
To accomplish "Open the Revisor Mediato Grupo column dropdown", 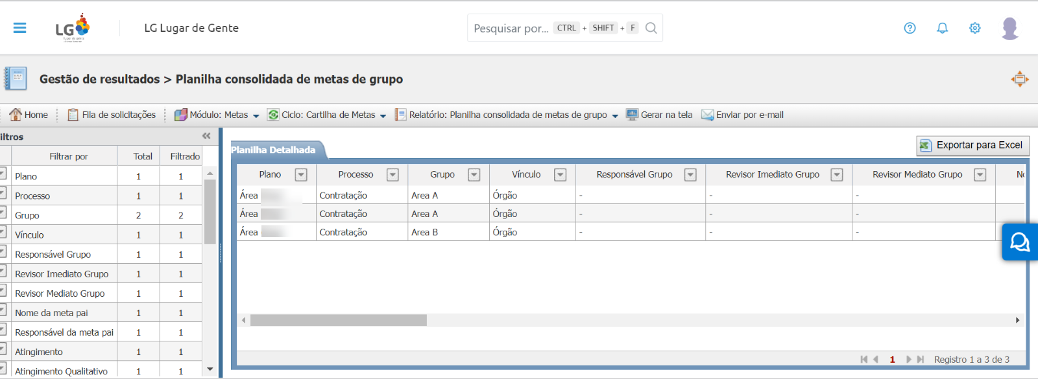I will pyautogui.click(x=980, y=175).
